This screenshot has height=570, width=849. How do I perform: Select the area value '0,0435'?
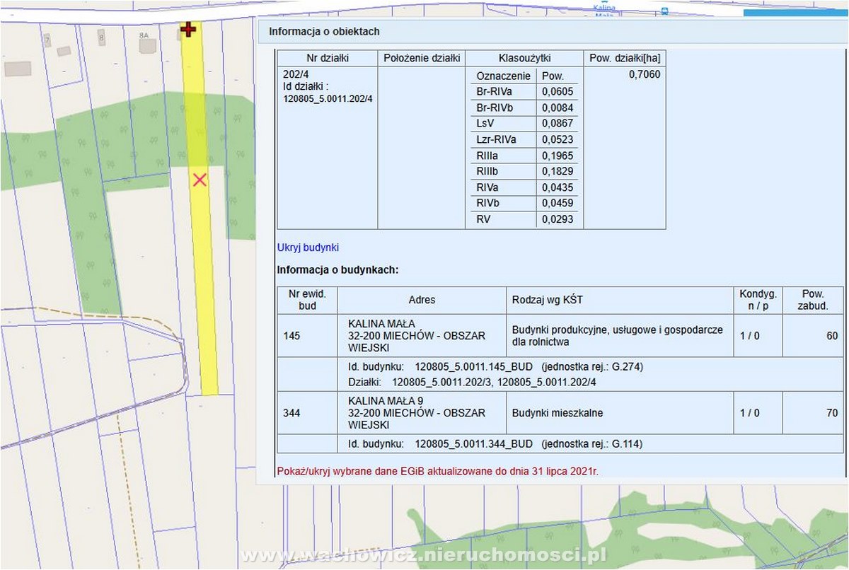[558, 187]
